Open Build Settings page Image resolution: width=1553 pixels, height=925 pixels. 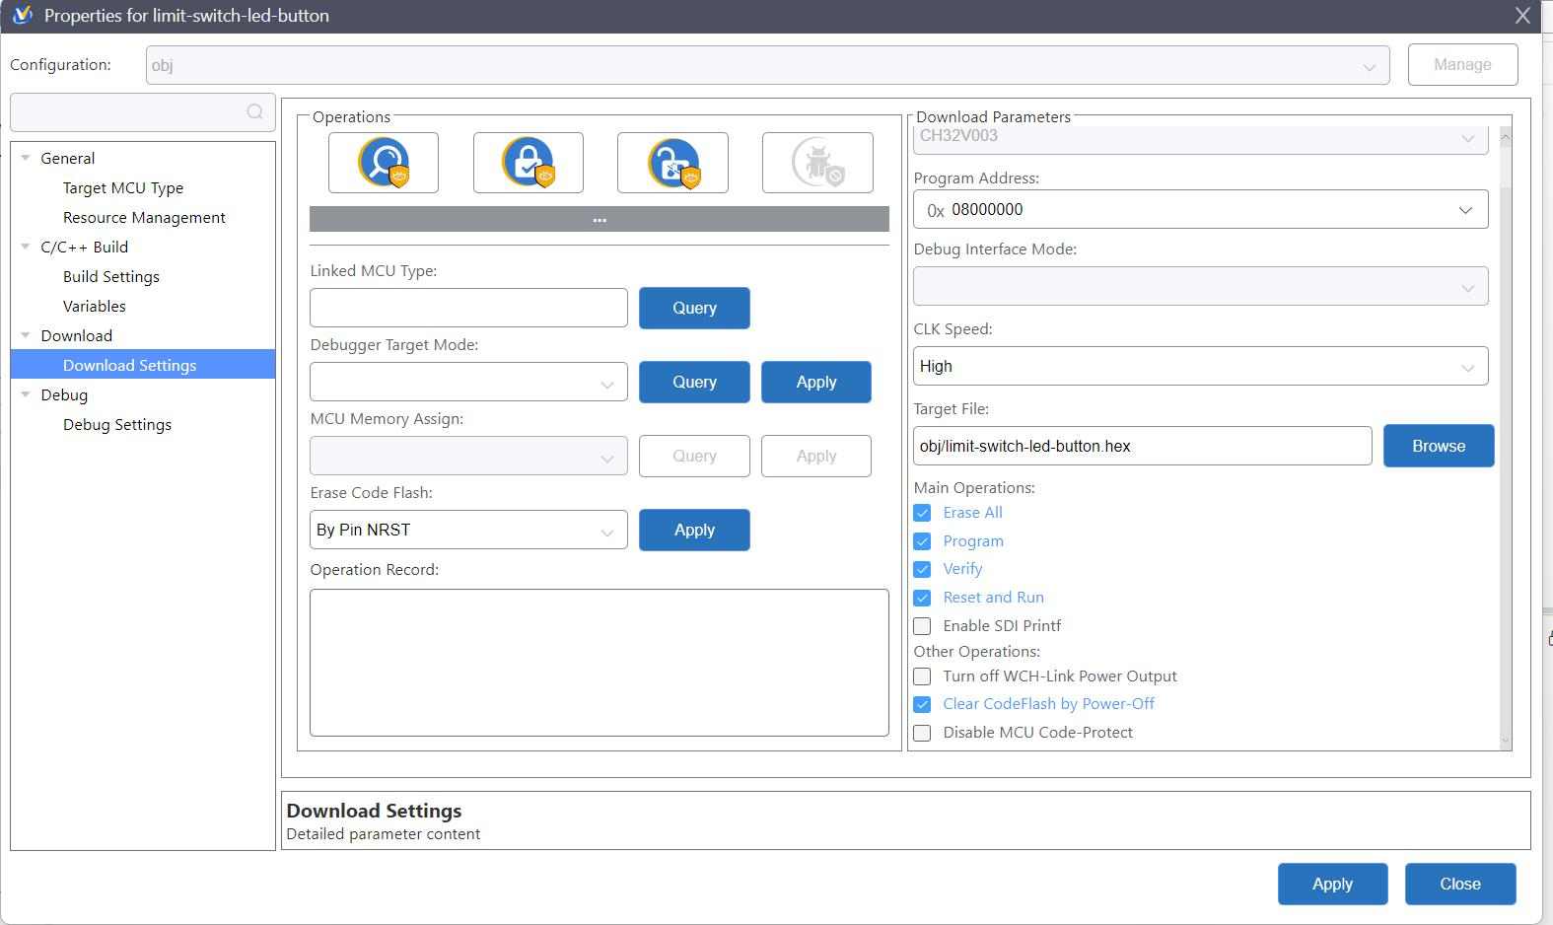pos(111,276)
